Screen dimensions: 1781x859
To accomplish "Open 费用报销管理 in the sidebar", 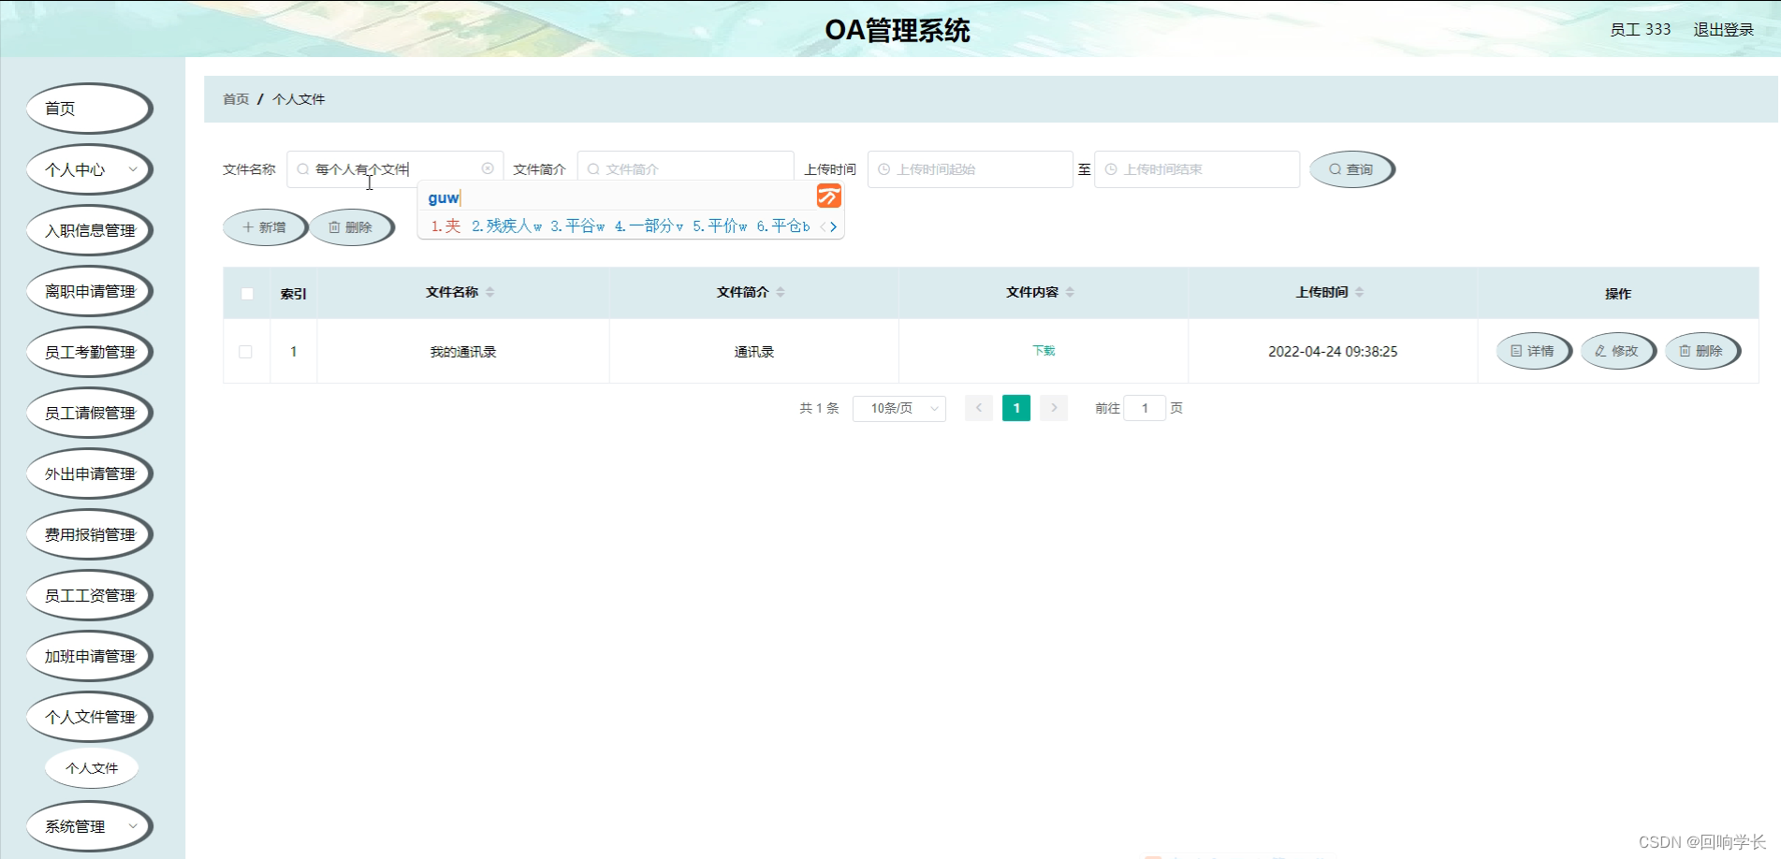I will pyautogui.click(x=89, y=534).
